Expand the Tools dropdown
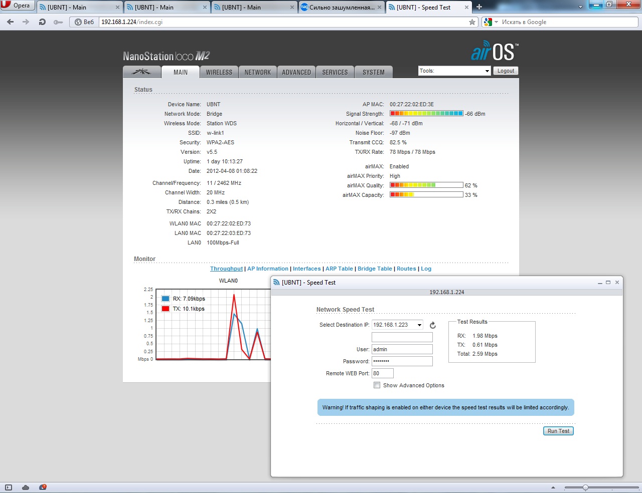The width and height of the screenshot is (642, 493). pos(454,71)
